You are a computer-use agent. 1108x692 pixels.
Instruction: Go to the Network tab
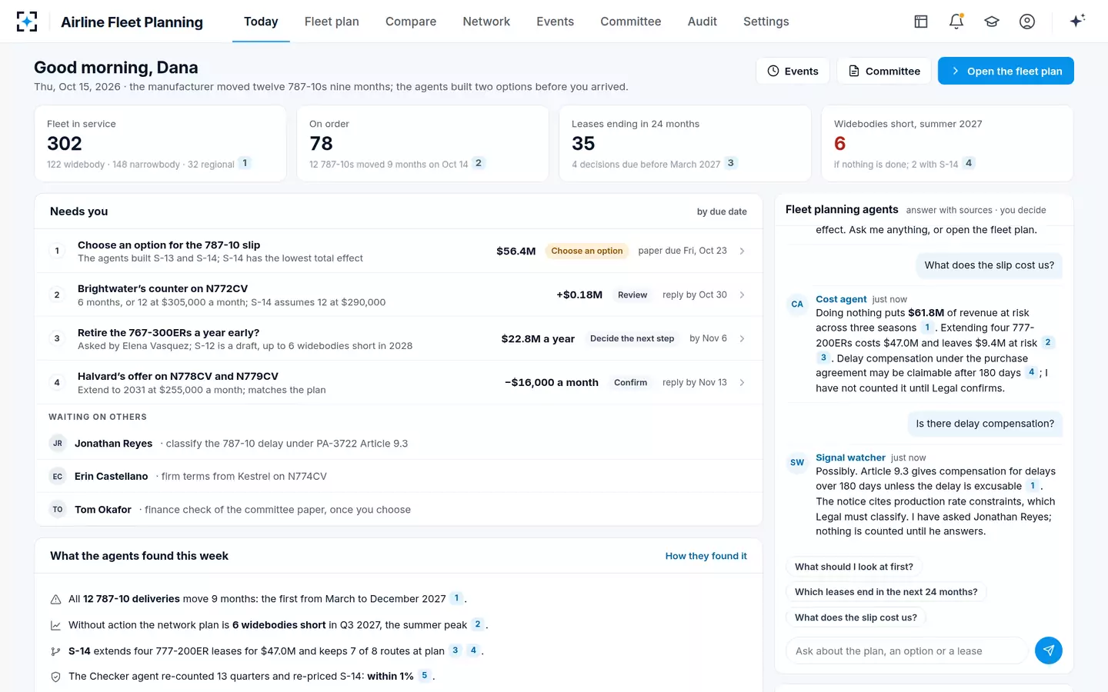tap(486, 22)
